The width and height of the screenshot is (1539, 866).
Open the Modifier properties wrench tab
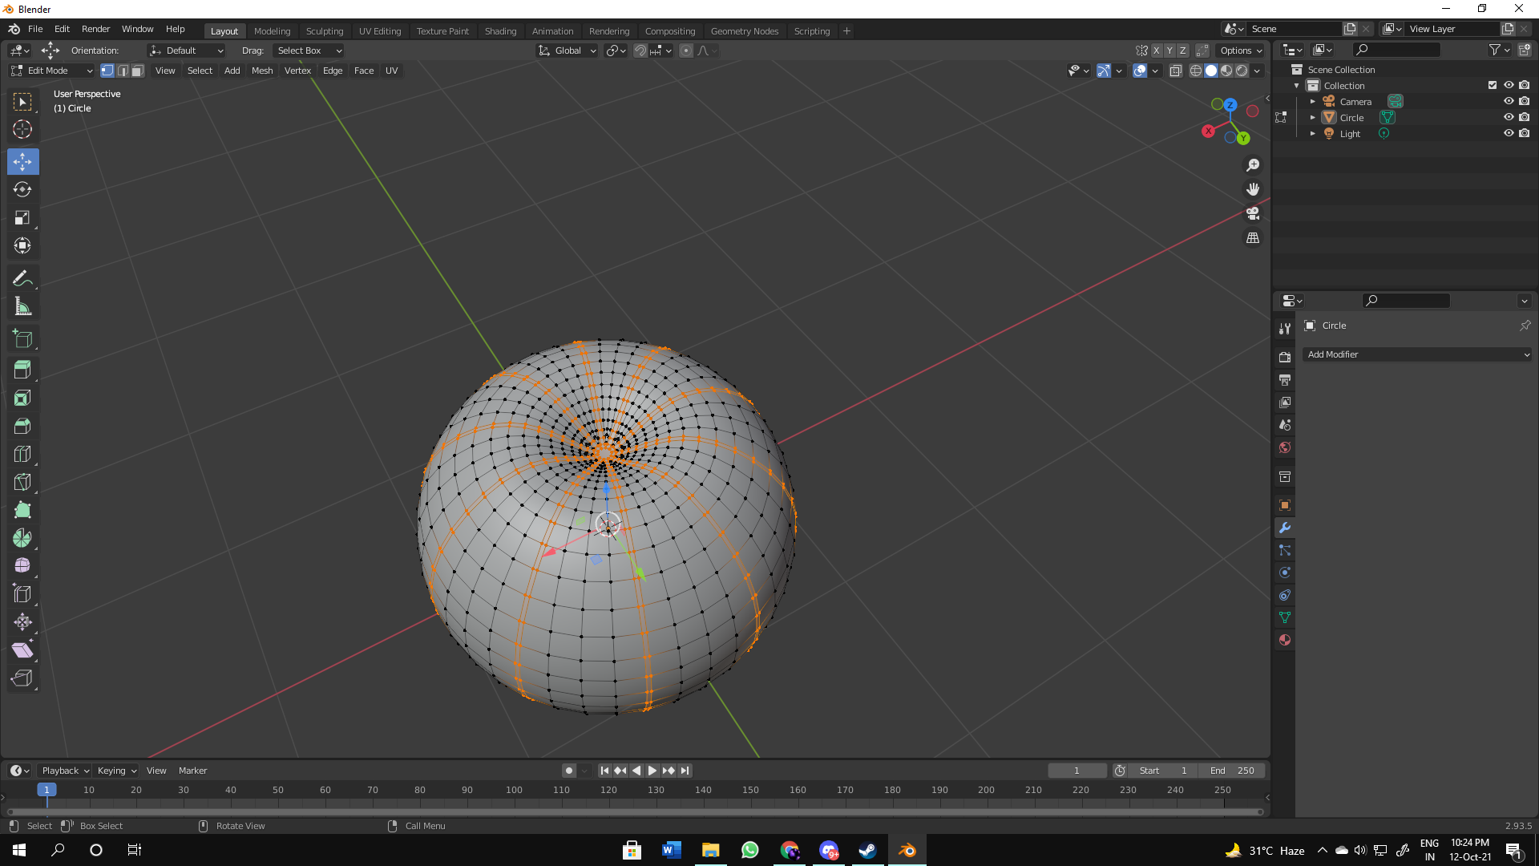pos(1285,528)
